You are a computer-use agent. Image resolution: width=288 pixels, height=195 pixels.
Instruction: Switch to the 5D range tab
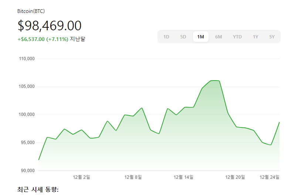(x=183, y=37)
